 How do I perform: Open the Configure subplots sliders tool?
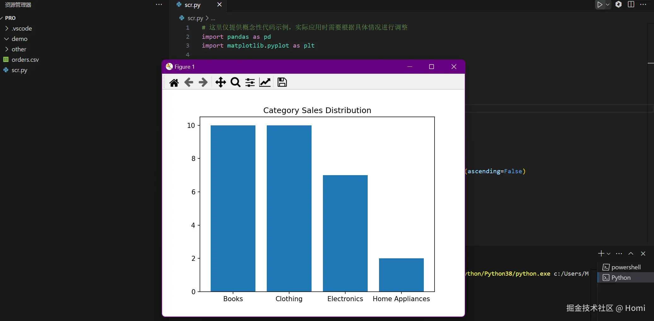point(250,83)
